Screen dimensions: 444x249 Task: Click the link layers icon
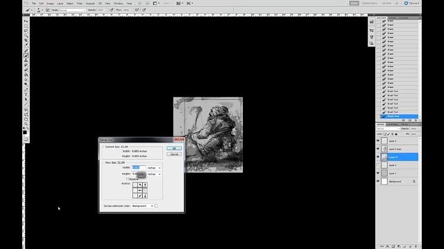point(382,246)
